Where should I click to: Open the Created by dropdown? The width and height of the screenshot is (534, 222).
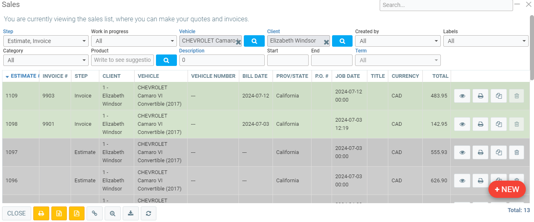(398, 41)
